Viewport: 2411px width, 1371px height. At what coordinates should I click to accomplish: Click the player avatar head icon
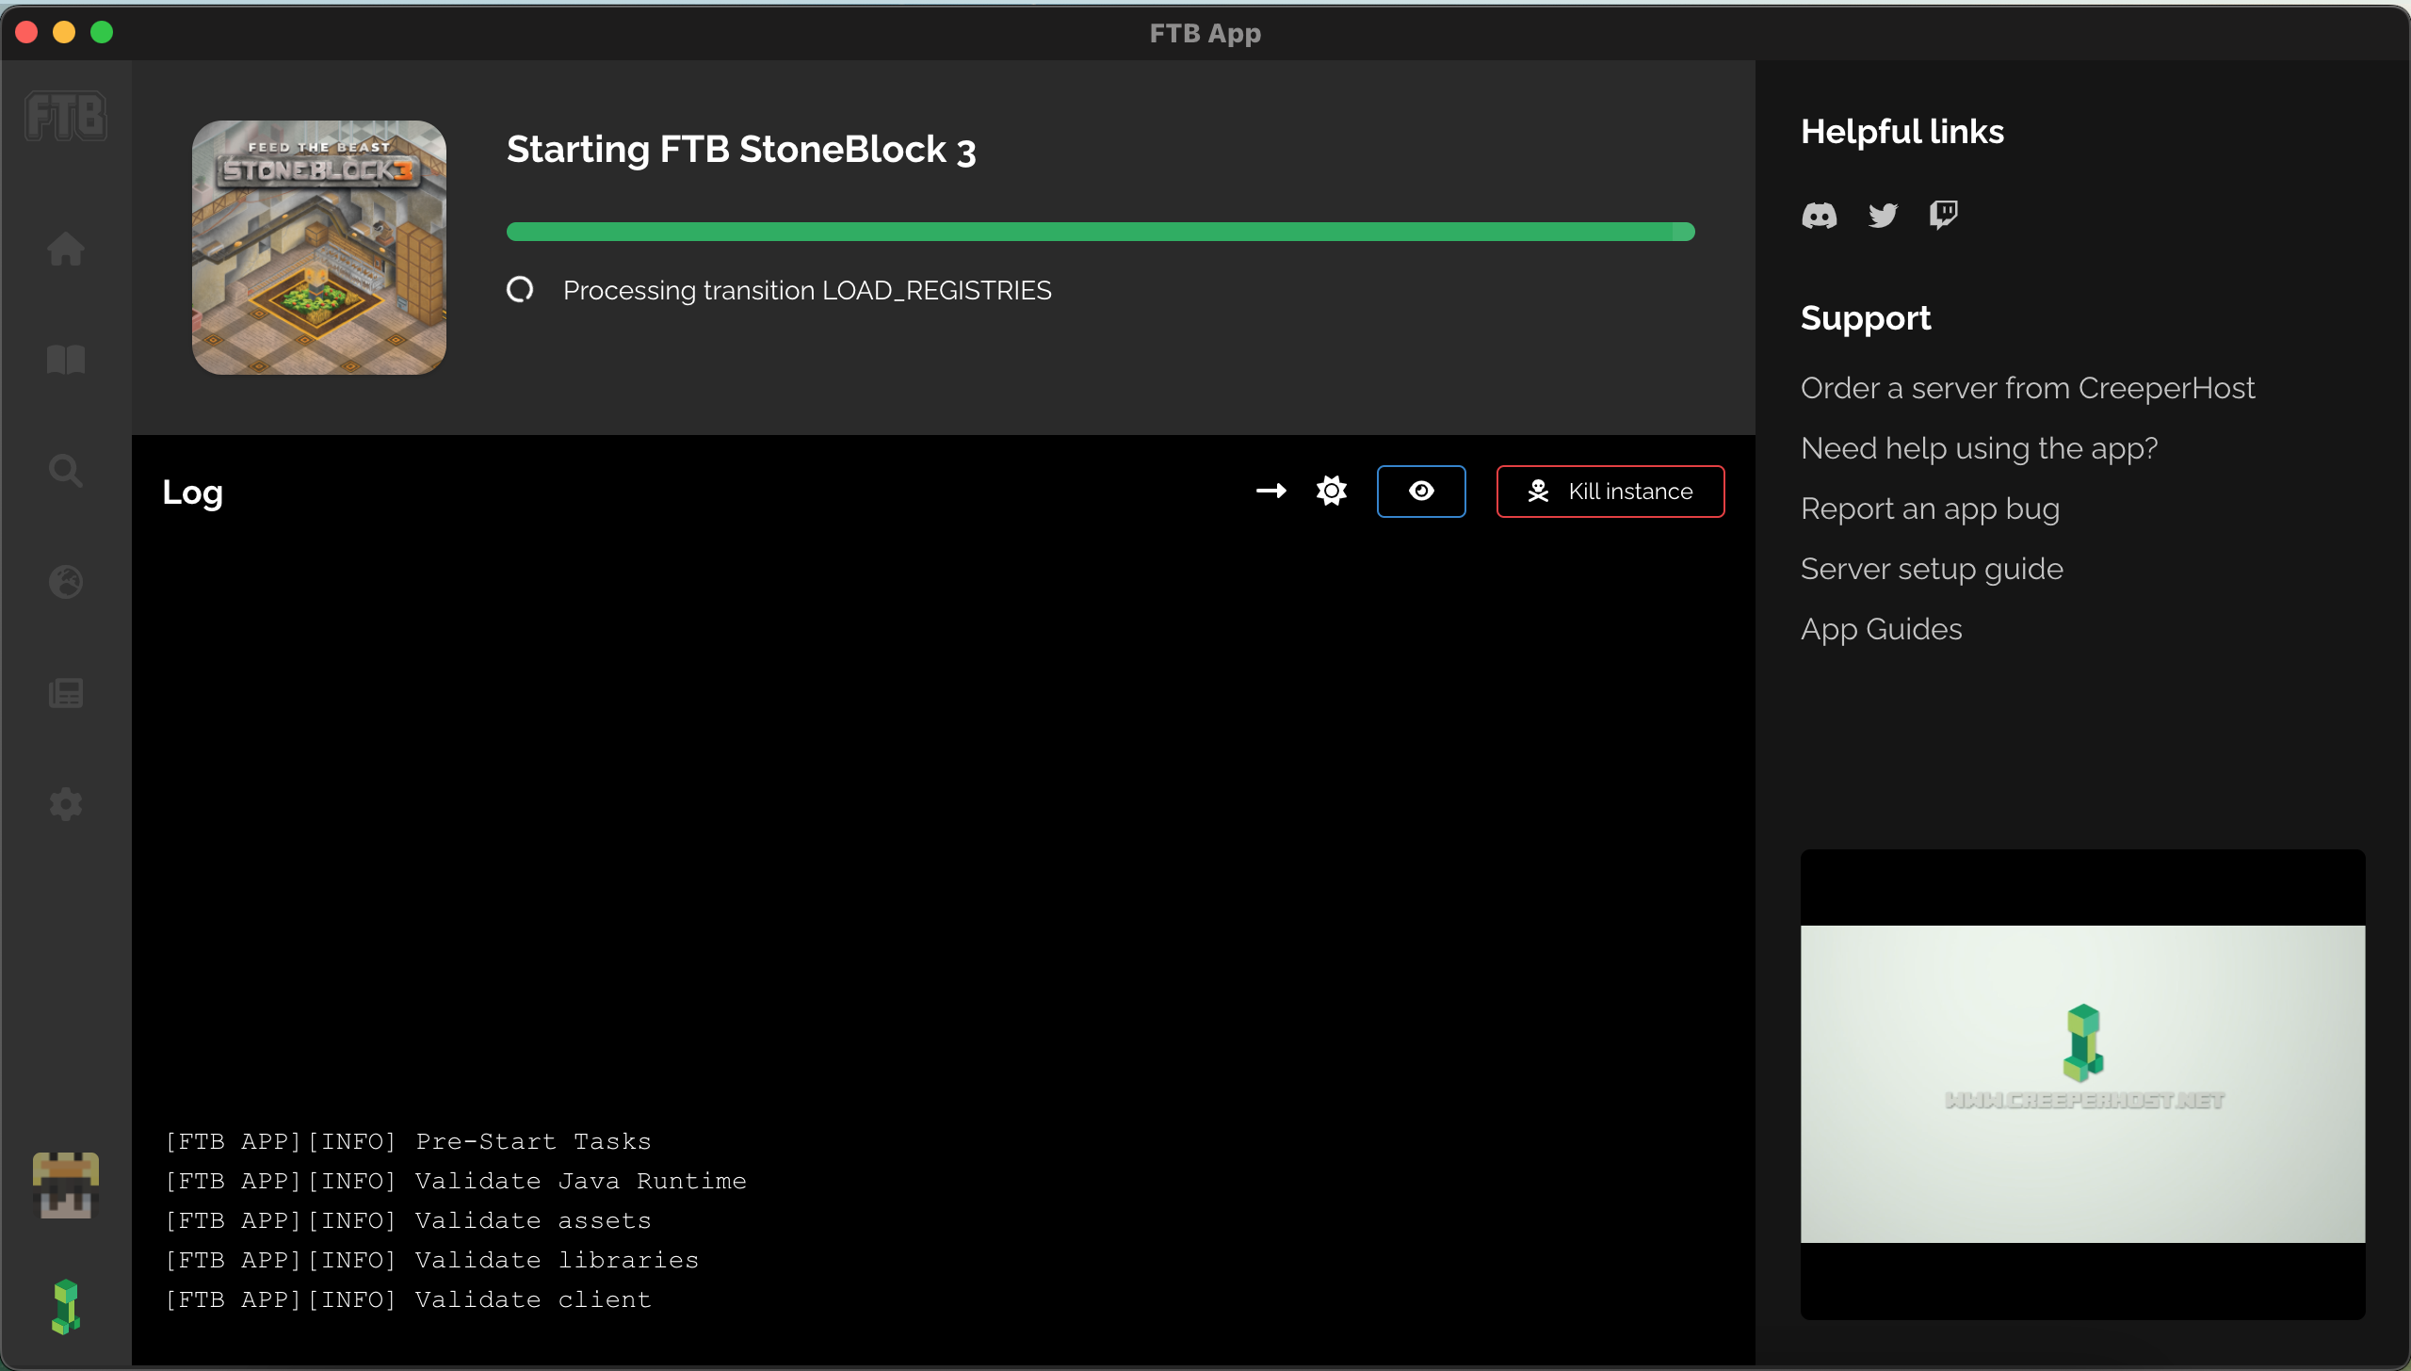pyautogui.click(x=66, y=1186)
